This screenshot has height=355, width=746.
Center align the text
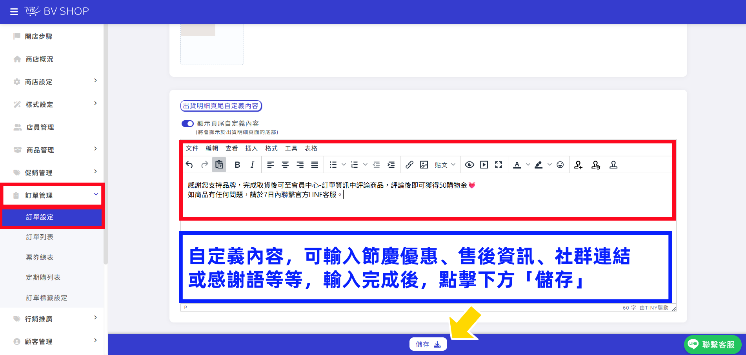click(x=285, y=165)
